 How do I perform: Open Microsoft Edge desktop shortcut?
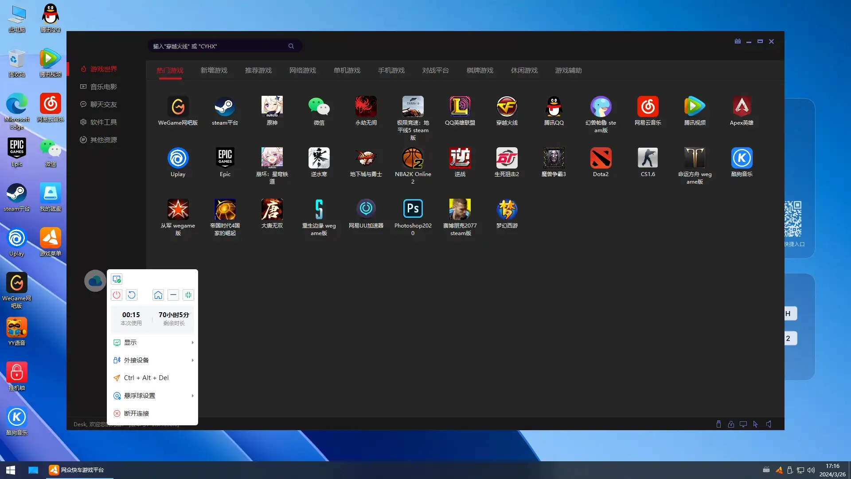pos(17,111)
